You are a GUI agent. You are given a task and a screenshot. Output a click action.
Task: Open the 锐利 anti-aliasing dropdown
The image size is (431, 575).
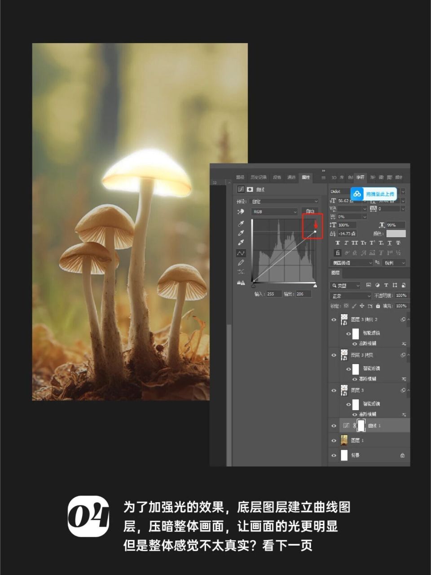tap(395, 263)
